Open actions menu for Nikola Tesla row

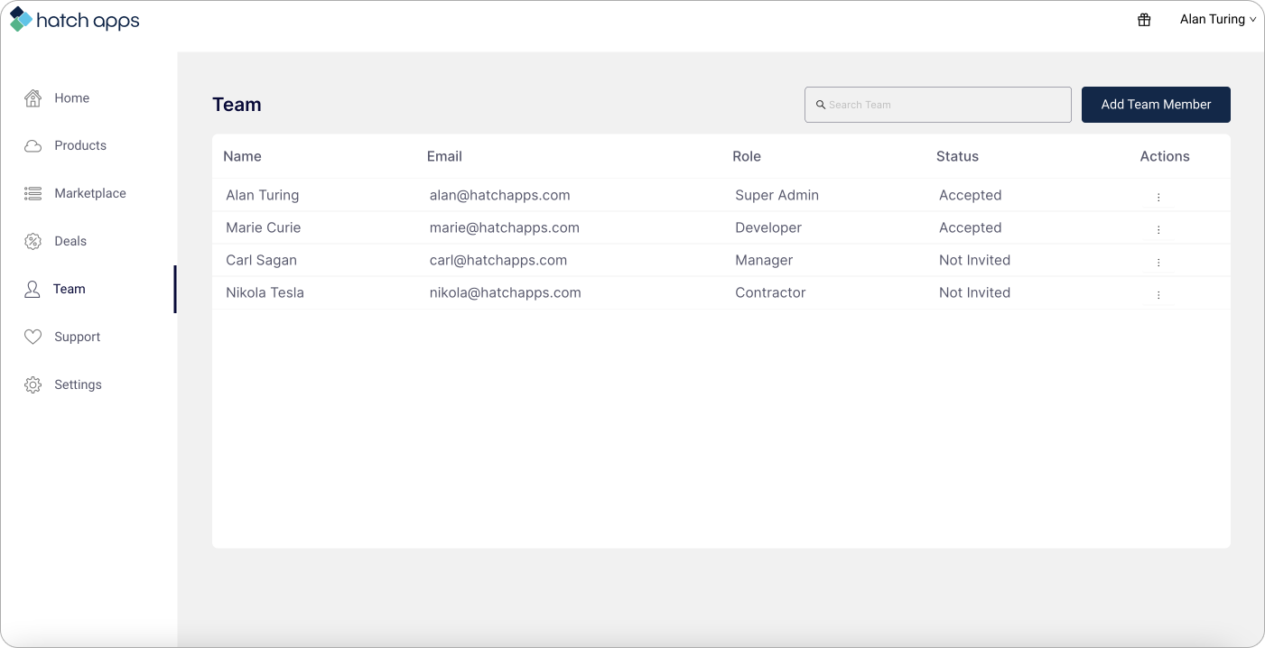1158,294
